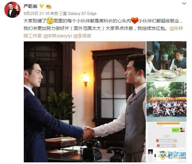
Task: Open the @宋轶xiaoyiyi mention link
Action: tap(58, 36)
